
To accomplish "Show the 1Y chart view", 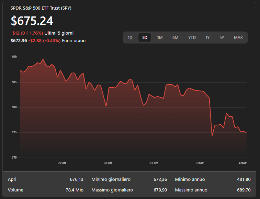I will point(207,38).
